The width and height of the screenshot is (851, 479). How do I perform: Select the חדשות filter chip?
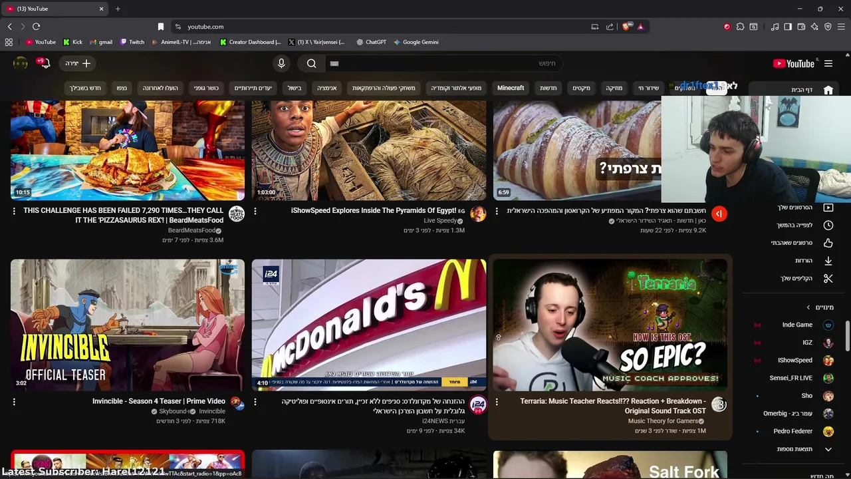(x=548, y=88)
